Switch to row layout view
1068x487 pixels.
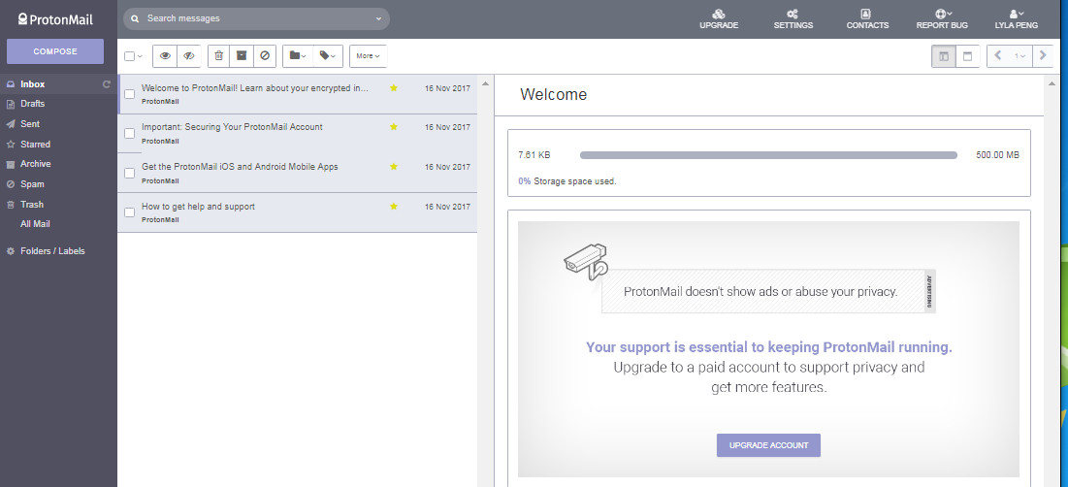click(x=967, y=56)
